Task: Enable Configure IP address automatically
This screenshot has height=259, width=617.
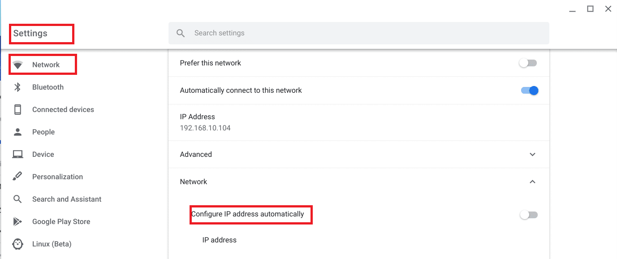Action: click(528, 215)
